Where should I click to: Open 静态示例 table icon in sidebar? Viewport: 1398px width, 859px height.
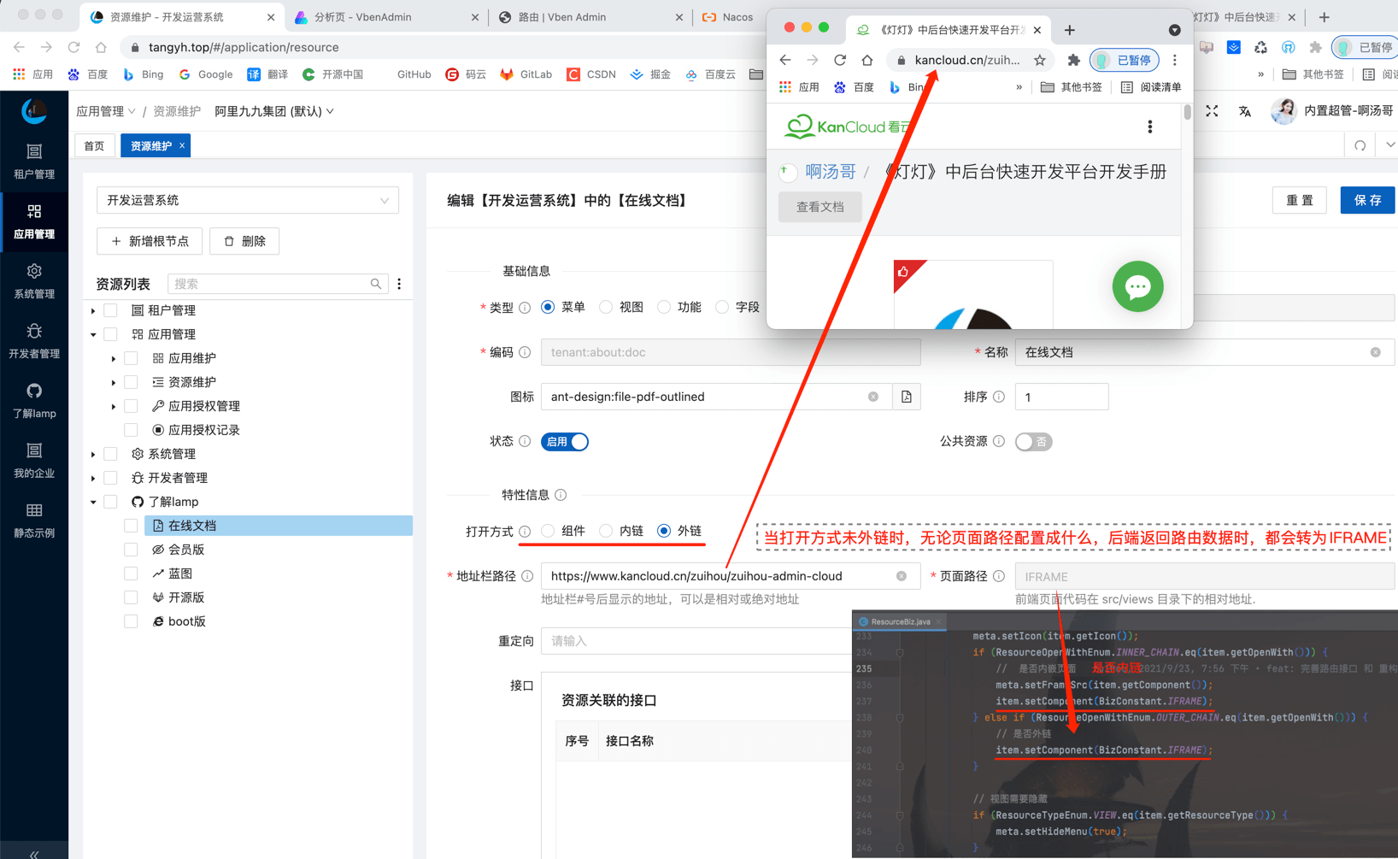pyautogui.click(x=34, y=520)
